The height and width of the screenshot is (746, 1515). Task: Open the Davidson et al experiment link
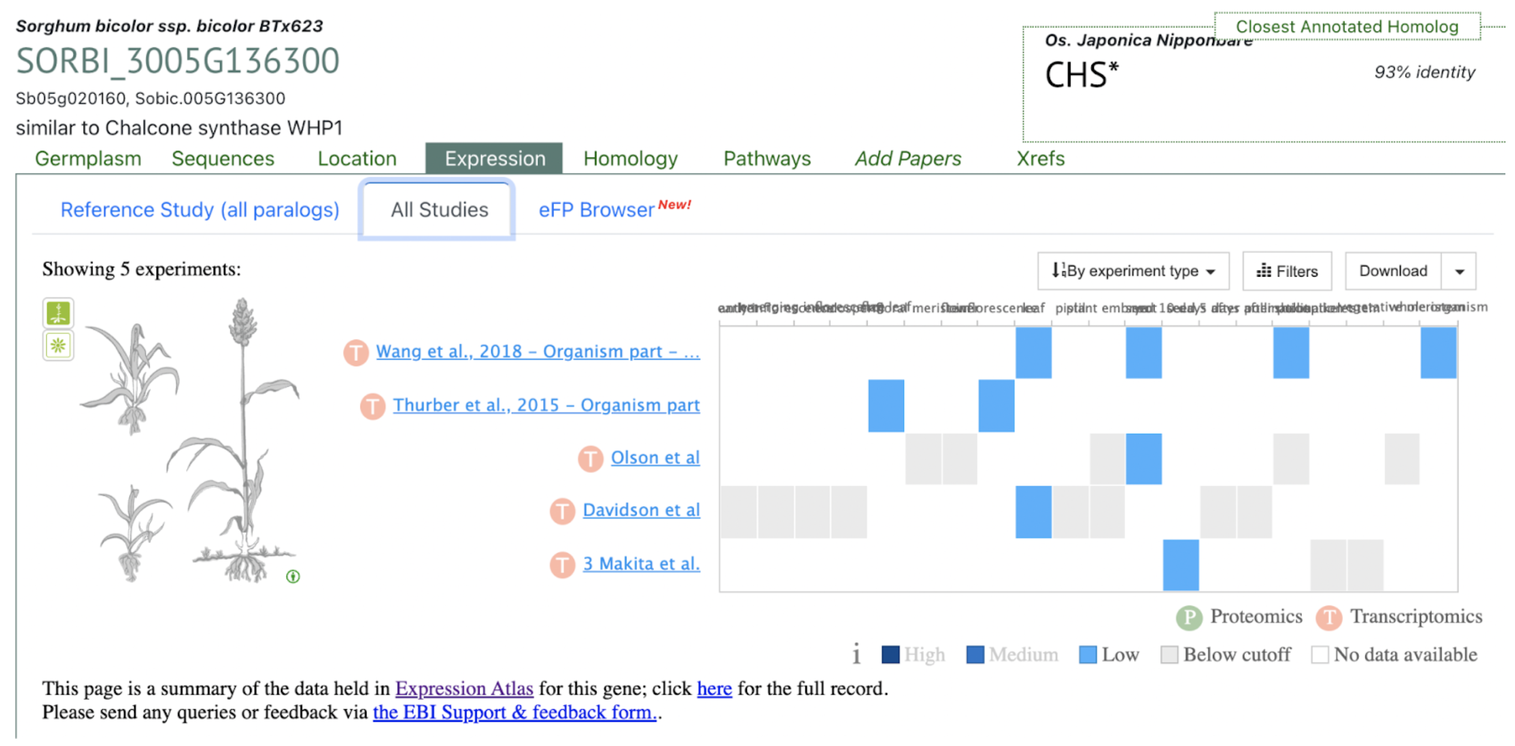641,510
